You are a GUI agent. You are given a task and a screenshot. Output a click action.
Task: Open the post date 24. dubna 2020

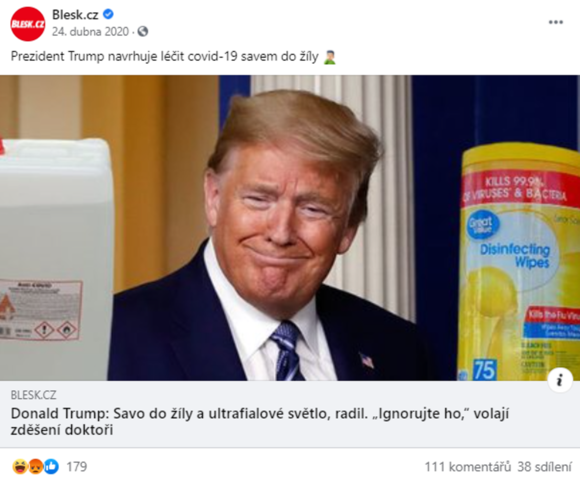click(x=90, y=31)
